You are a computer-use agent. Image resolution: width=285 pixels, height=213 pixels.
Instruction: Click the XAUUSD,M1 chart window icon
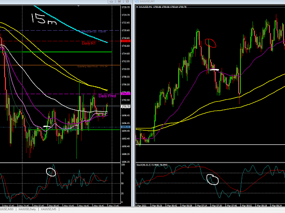click(x=137, y=1)
